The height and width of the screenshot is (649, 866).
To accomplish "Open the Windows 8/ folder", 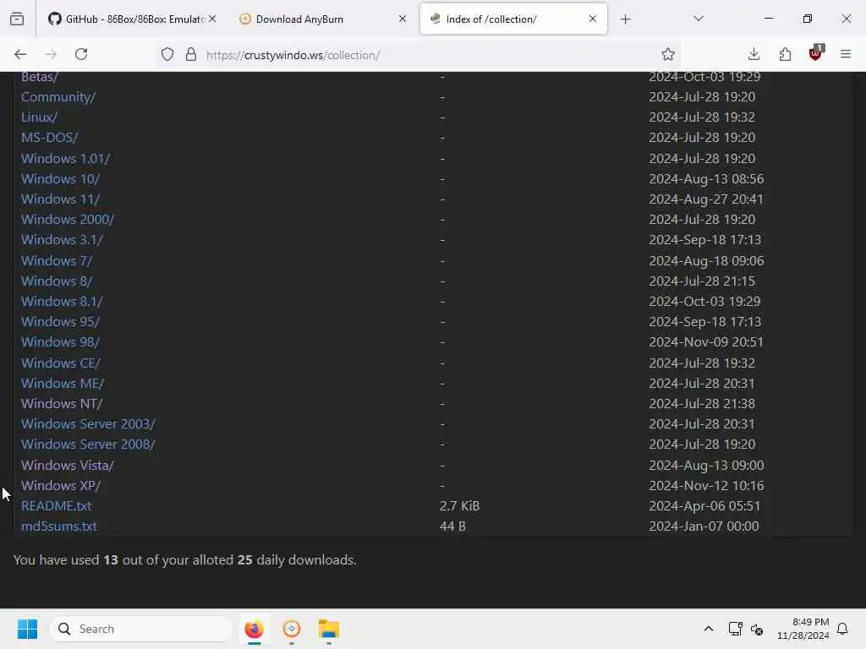I will [57, 281].
